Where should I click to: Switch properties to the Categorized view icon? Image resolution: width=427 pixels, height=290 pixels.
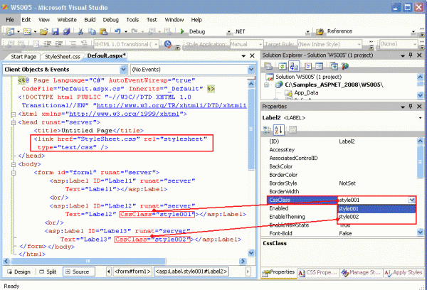pyautogui.click(x=268, y=129)
